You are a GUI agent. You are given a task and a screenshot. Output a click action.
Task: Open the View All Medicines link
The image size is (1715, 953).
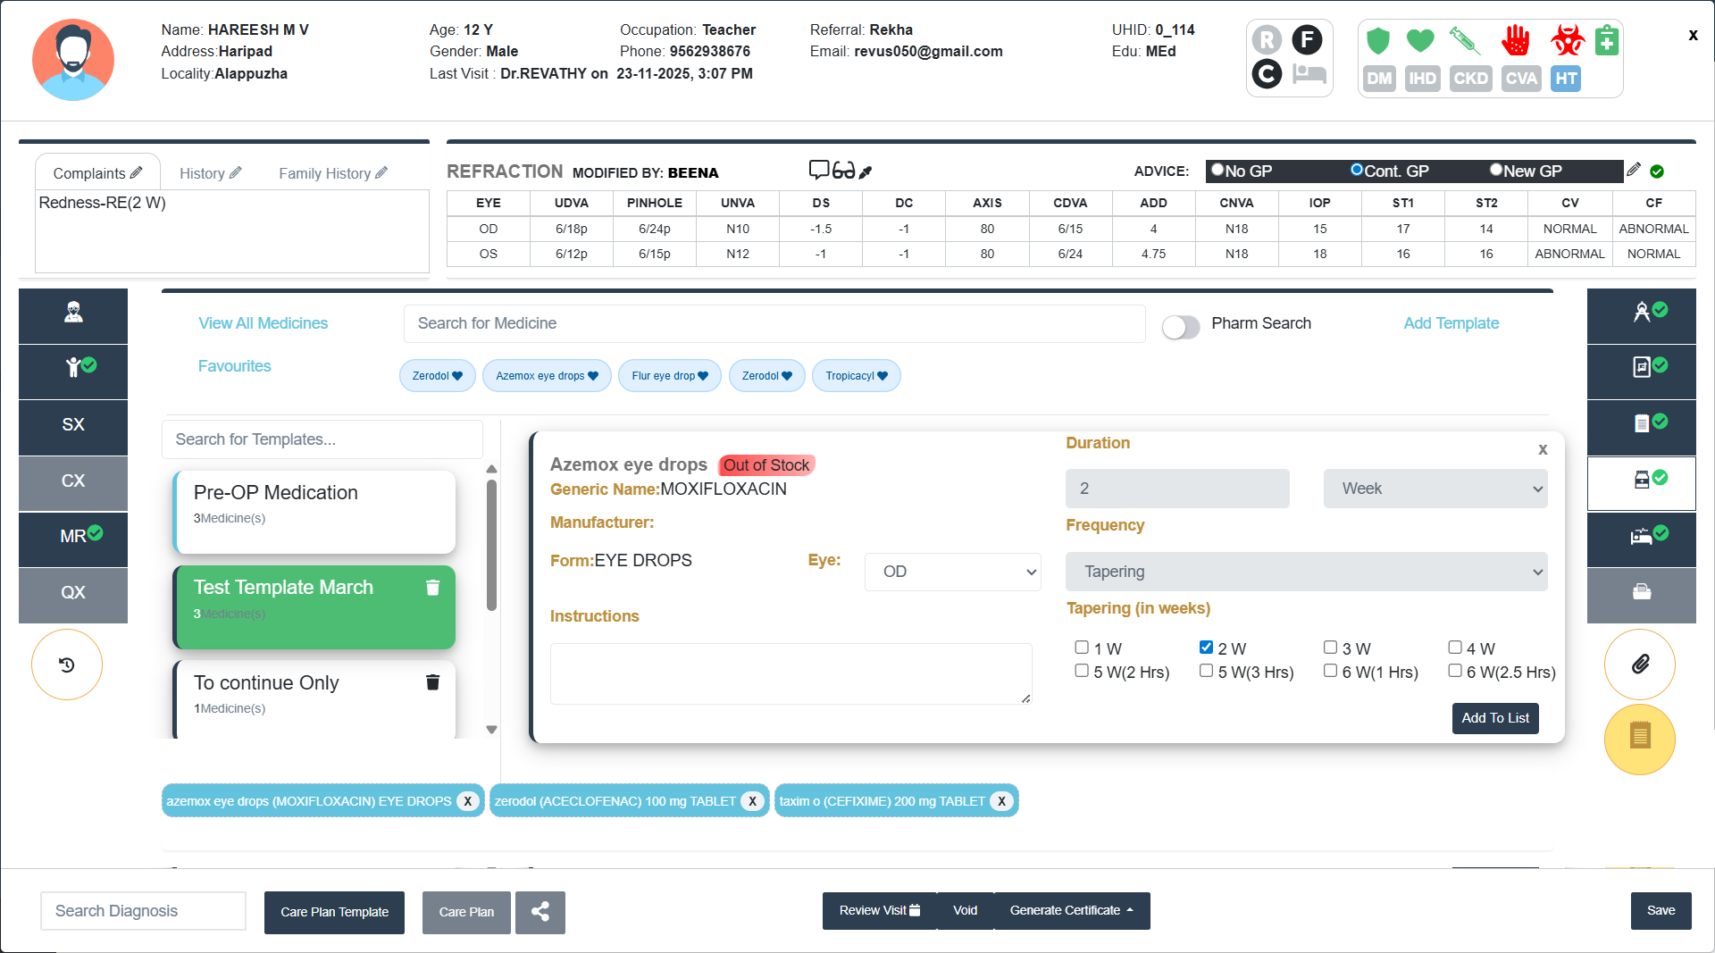(x=263, y=323)
